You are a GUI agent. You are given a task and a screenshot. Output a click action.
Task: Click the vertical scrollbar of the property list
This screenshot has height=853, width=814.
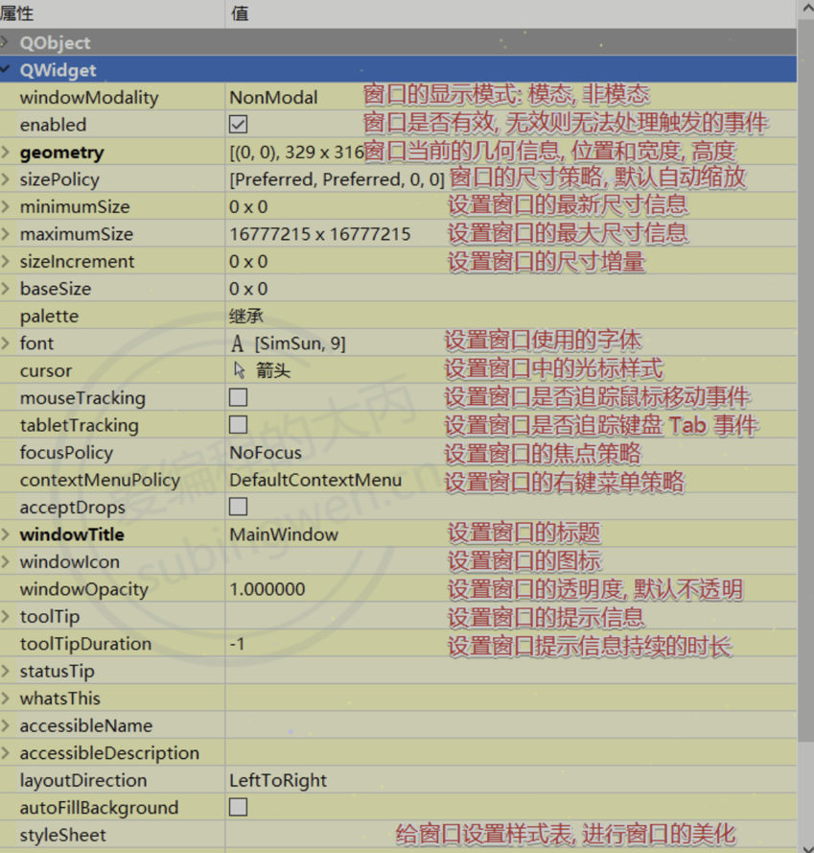click(x=805, y=384)
